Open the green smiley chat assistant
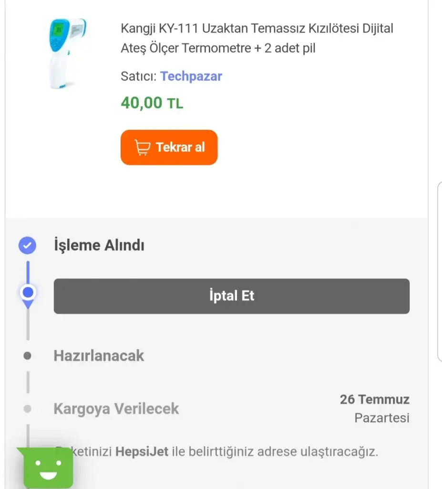Screen dimensions: 442x489 pyautogui.click(x=46, y=468)
